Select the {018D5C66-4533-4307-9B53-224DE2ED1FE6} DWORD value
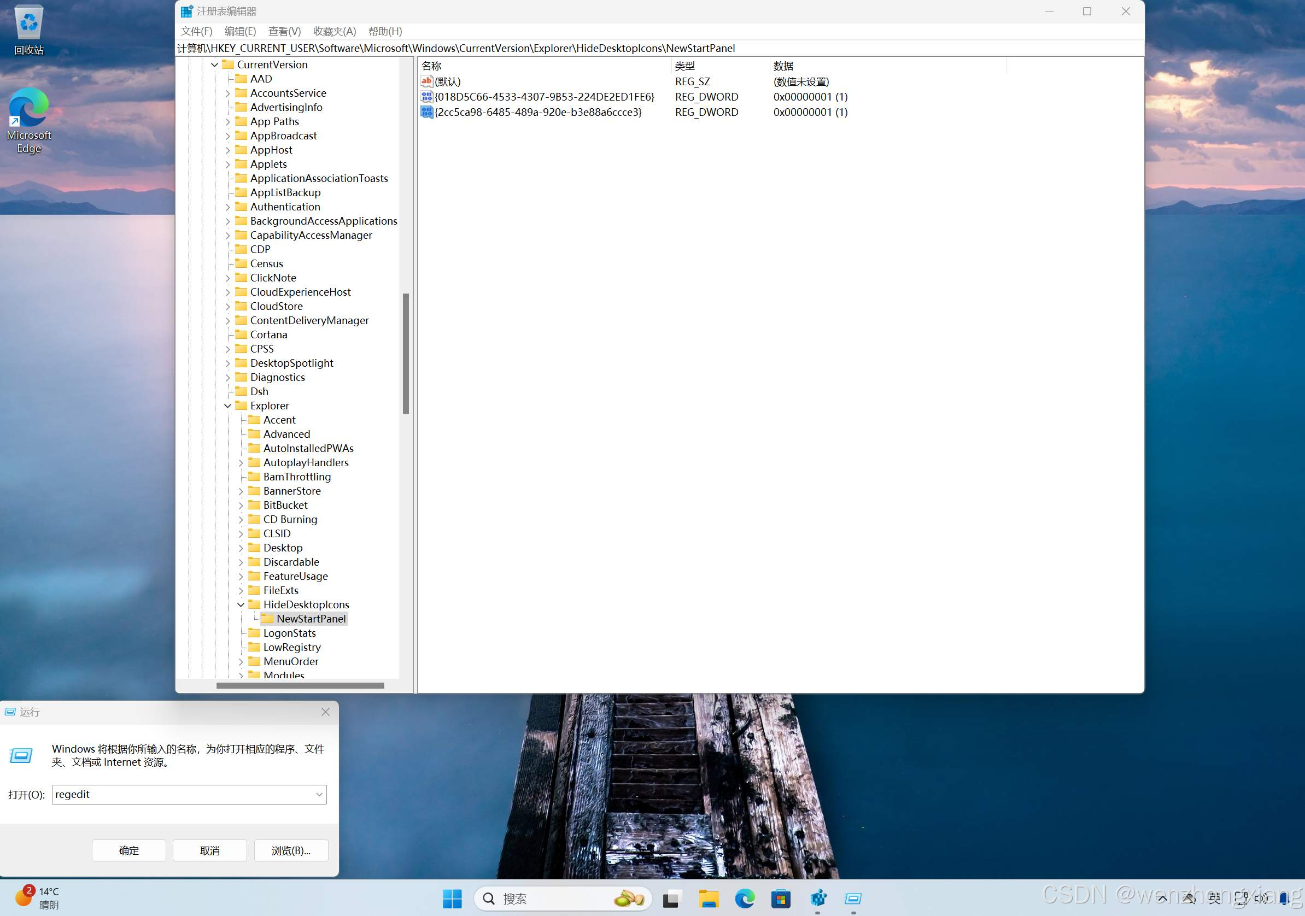Image resolution: width=1305 pixels, height=916 pixels. click(543, 97)
